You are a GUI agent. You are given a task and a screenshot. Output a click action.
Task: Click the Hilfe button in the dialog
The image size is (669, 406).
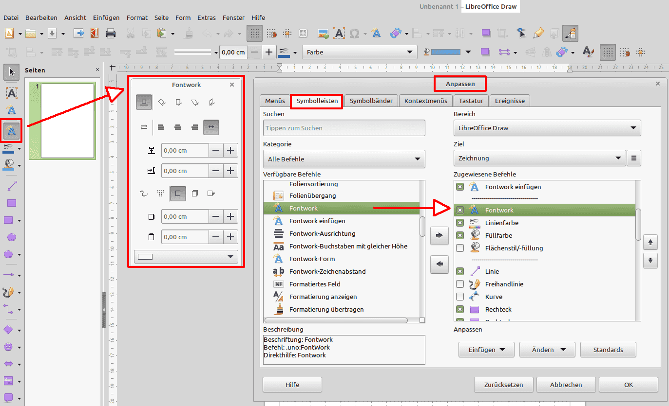pos(292,385)
